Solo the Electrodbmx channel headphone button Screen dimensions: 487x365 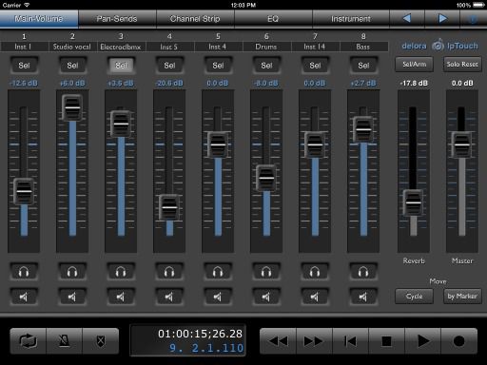(x=121, y=272)
